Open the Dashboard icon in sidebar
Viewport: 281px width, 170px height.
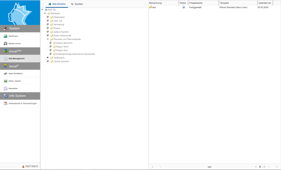pos(5,36)
